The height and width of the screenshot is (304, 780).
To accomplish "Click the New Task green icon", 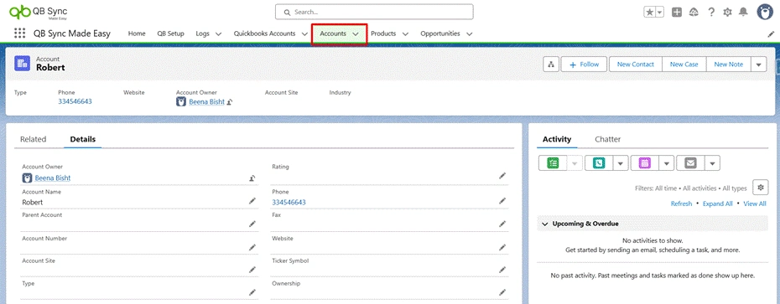I will [x=553, y=163].
